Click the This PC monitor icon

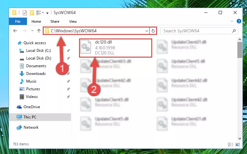(19, 117)
